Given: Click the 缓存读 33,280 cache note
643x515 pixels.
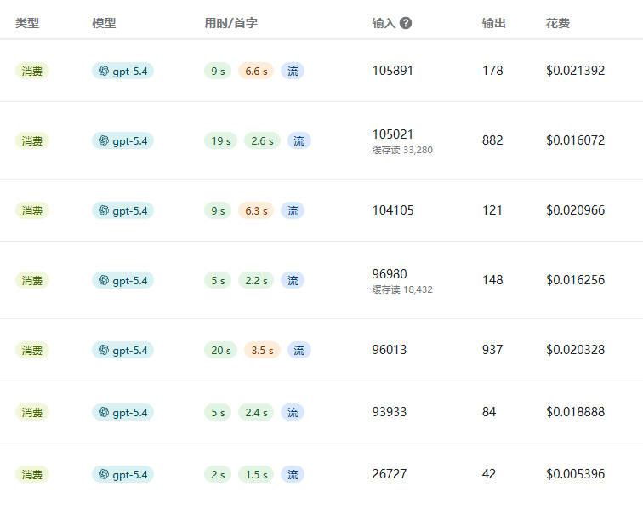Looking at the screenshot, I should [402, 150].
